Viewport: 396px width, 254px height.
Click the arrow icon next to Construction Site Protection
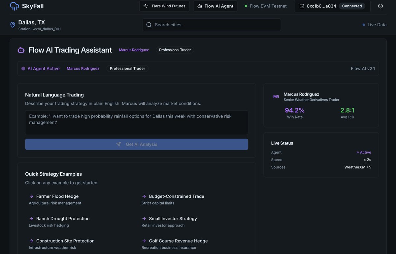[31, 241]
